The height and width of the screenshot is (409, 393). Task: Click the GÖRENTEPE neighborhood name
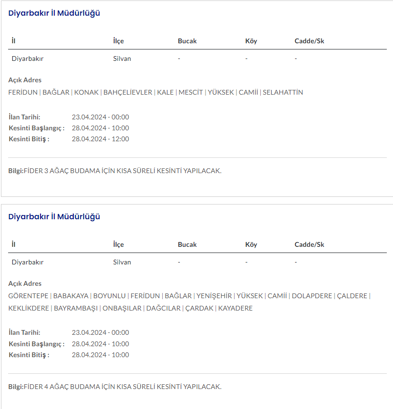click(x=28, y=296)
